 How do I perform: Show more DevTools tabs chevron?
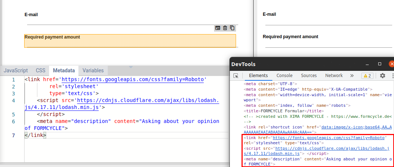(352, 76)
